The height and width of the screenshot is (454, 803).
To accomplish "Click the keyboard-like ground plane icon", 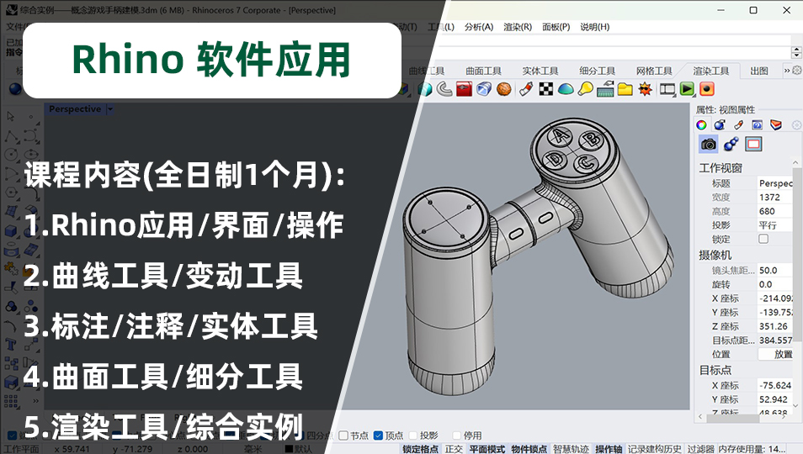I will [x=605, y=89].
